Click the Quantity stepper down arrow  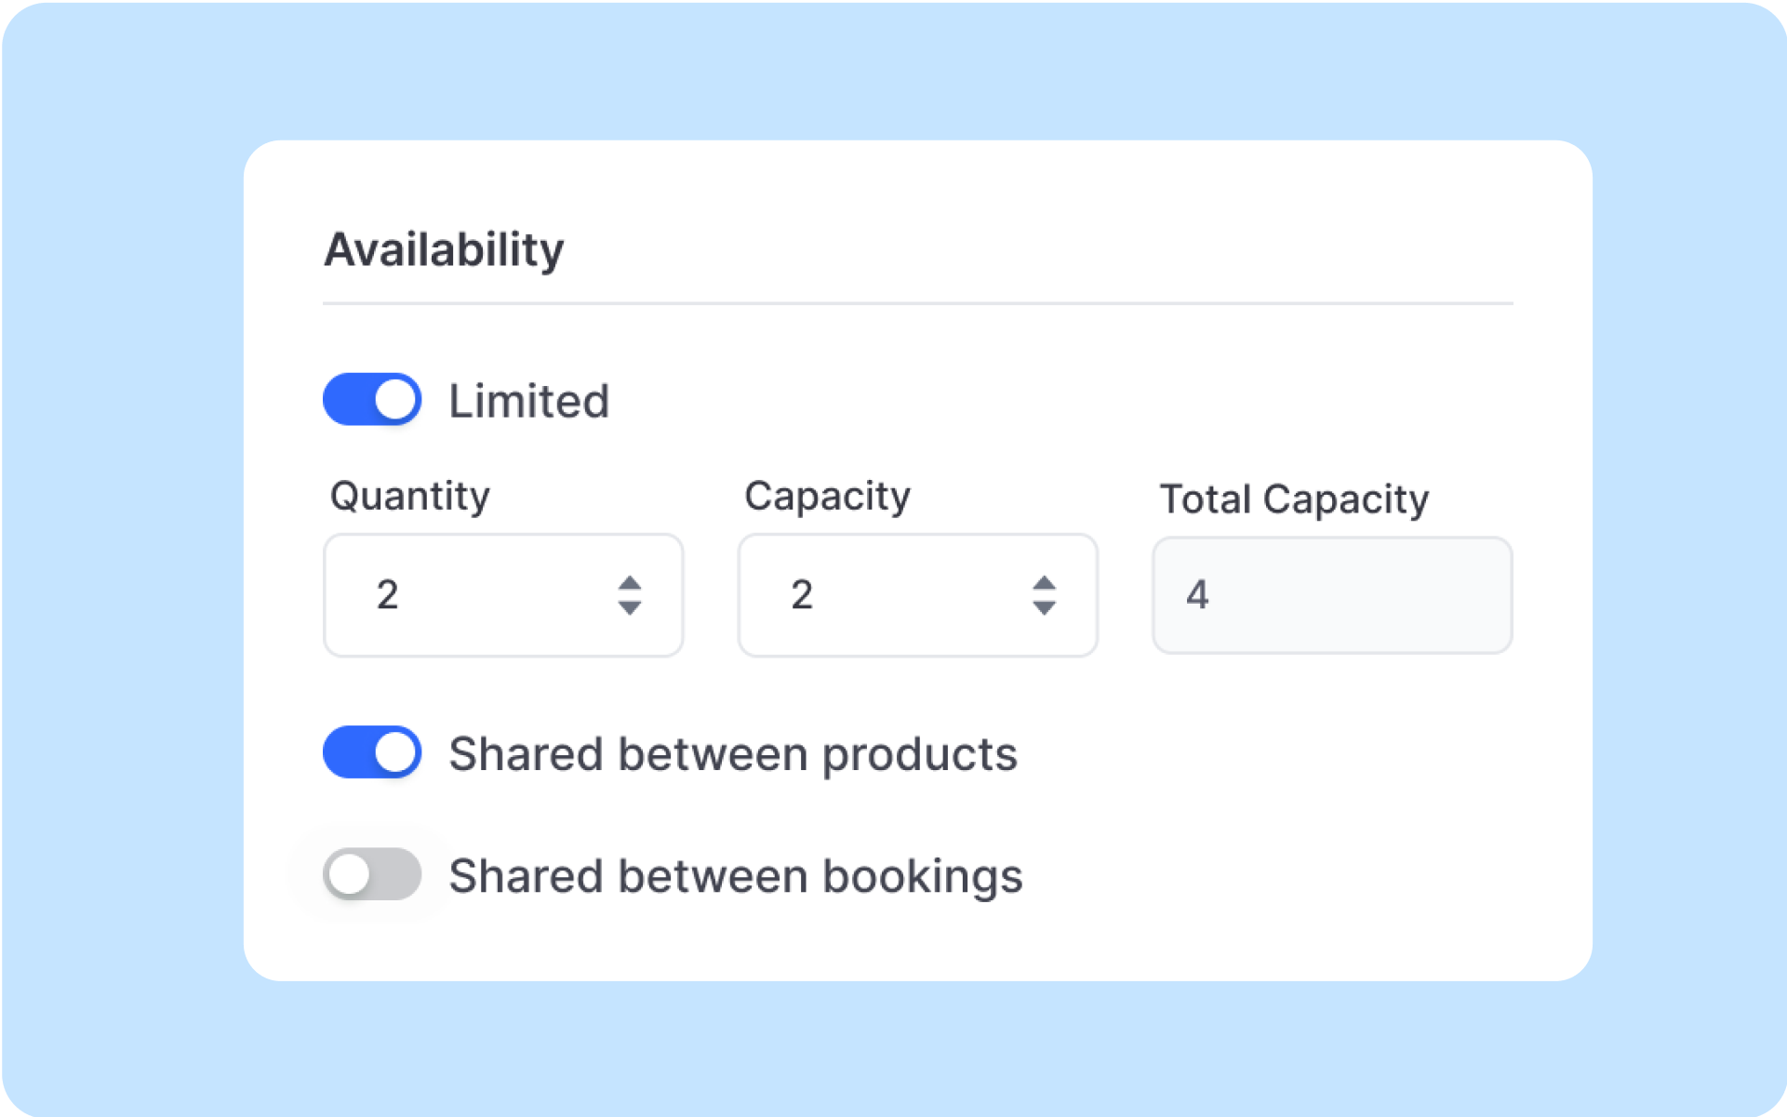point(630,609)
